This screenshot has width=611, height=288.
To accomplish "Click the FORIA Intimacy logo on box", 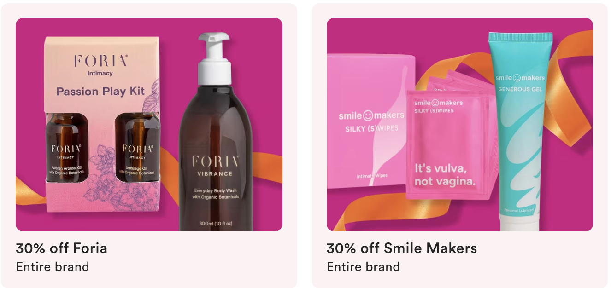I will click(100, 64).
